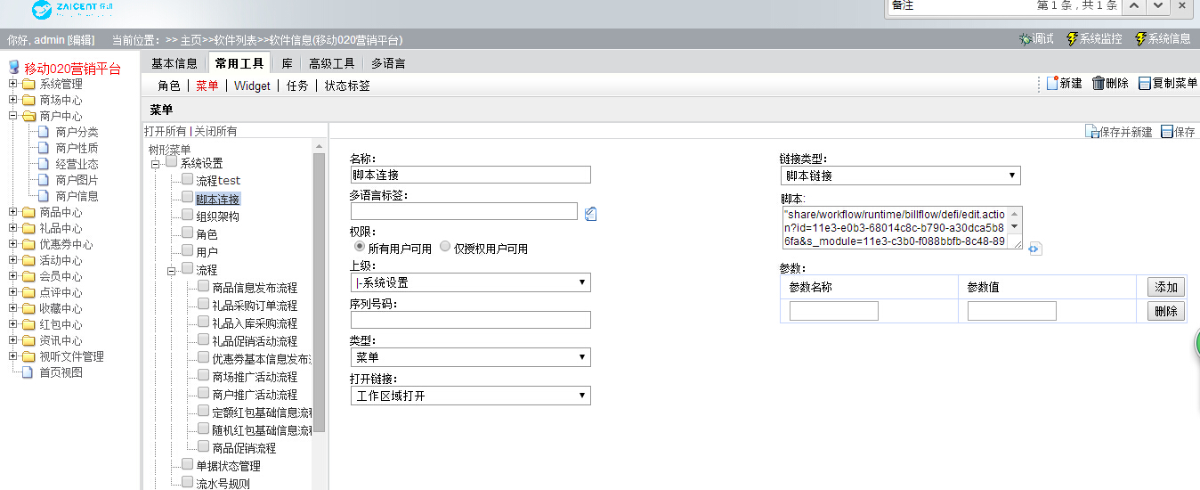This screenshot has height=490, width=1200.
Task: Click the 参数值 input box
Action: pyautogui.click(x=1012, y=311)
